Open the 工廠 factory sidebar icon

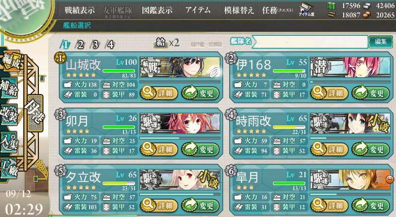(9, 168)
